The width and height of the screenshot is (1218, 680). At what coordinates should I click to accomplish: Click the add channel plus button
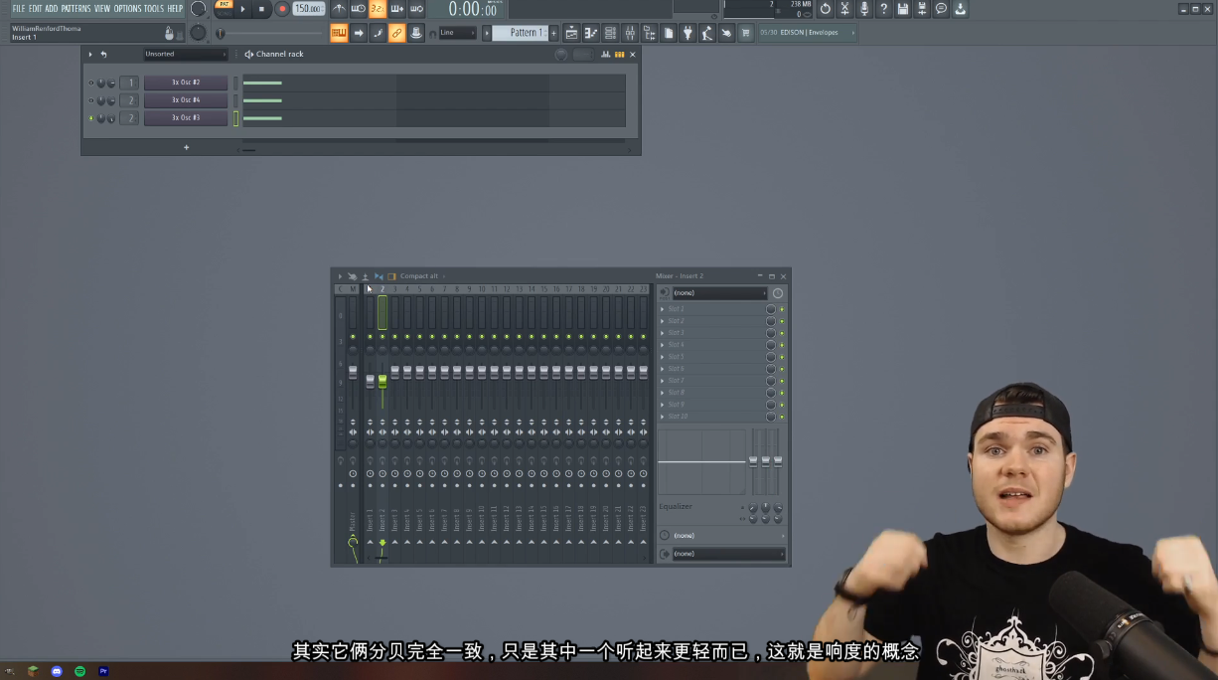click(x=186, y=147)
